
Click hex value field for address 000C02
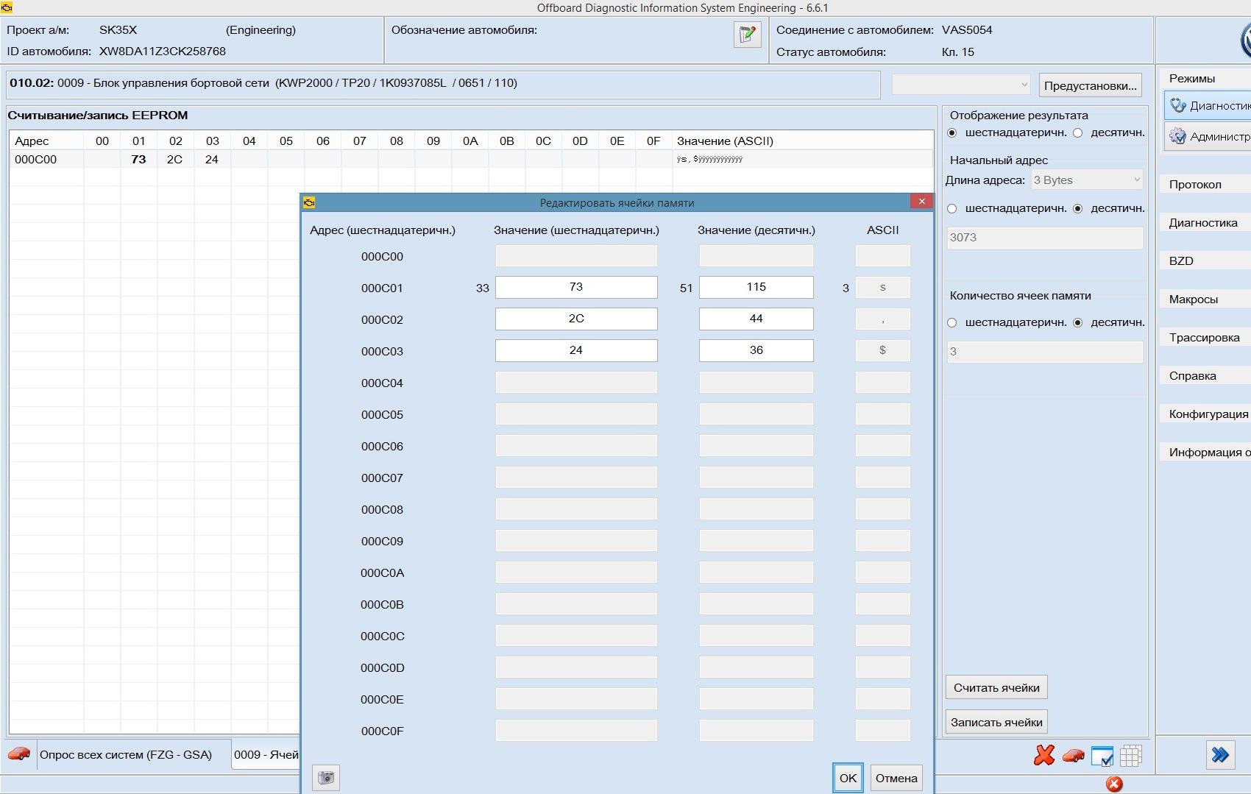coord(576,319)
